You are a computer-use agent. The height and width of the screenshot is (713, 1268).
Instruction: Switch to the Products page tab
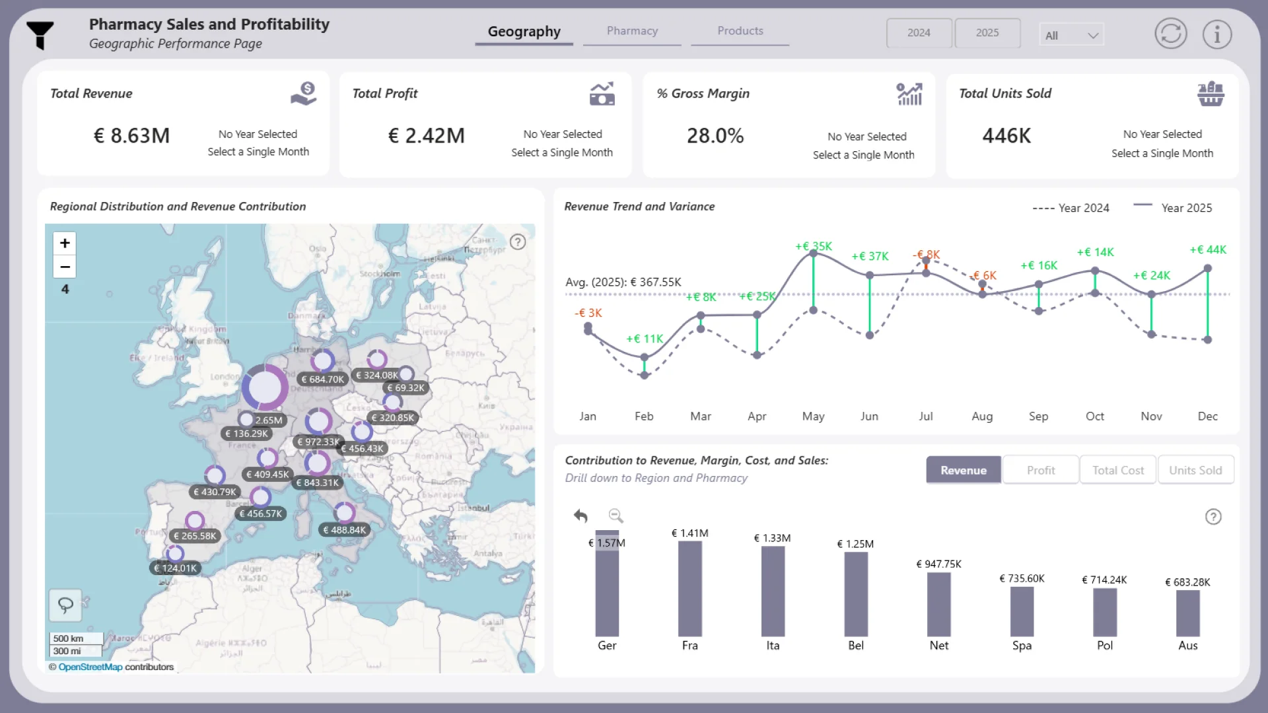tap(740, 31)
